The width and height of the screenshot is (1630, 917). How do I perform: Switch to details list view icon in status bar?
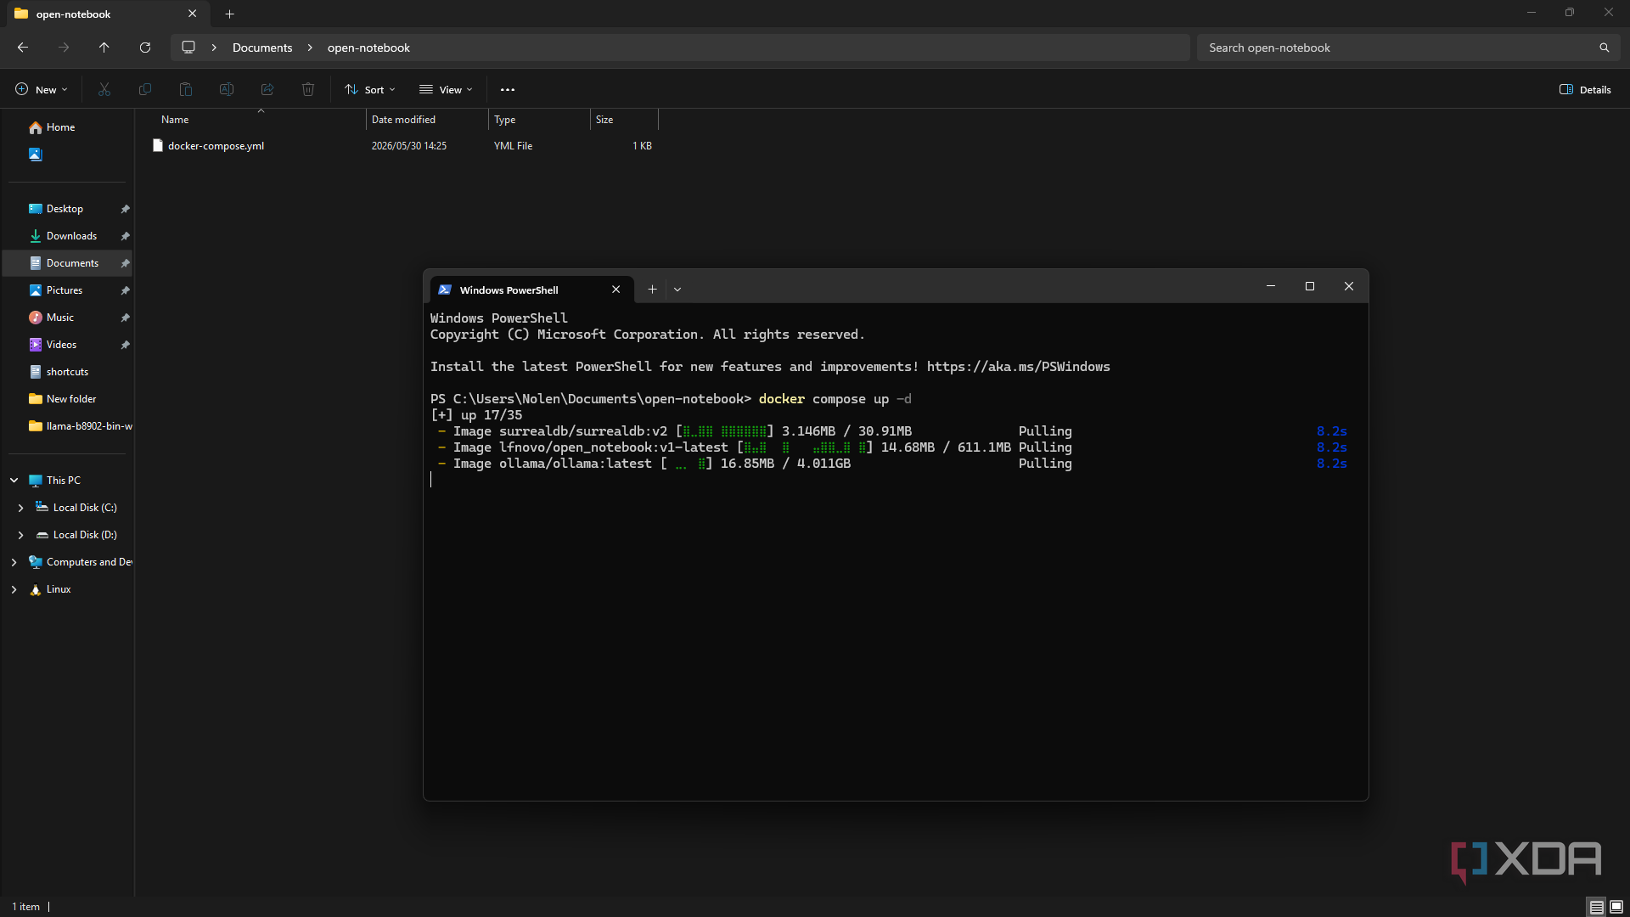coord(1596,907)
